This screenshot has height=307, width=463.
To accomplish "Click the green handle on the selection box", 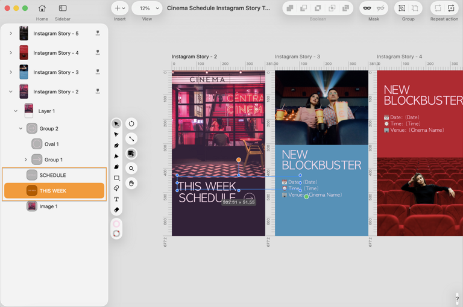I will tap(306, 196).
